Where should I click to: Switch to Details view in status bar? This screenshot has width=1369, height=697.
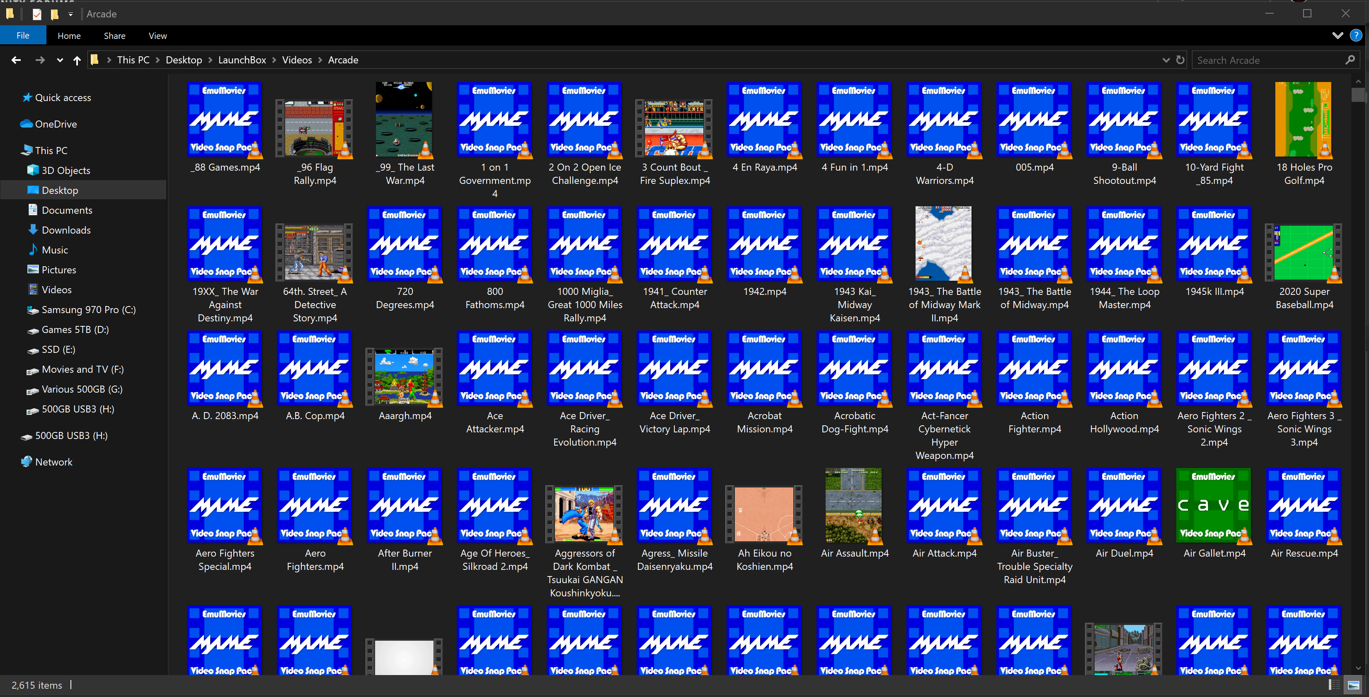[x=1334, y=685]
